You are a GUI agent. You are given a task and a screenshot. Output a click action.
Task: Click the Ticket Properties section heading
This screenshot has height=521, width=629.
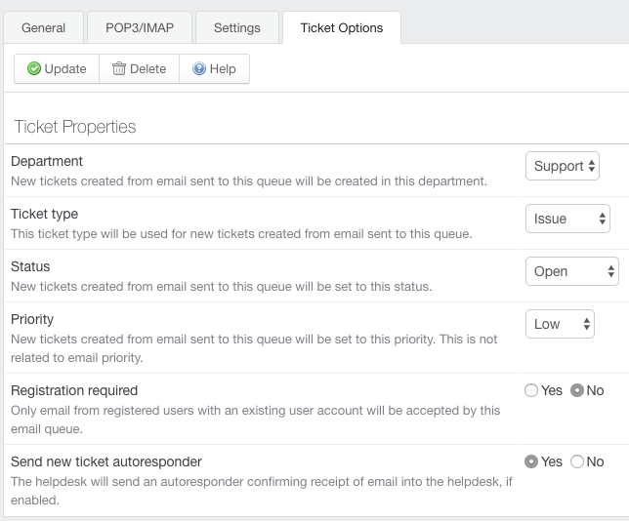[75, 127]
